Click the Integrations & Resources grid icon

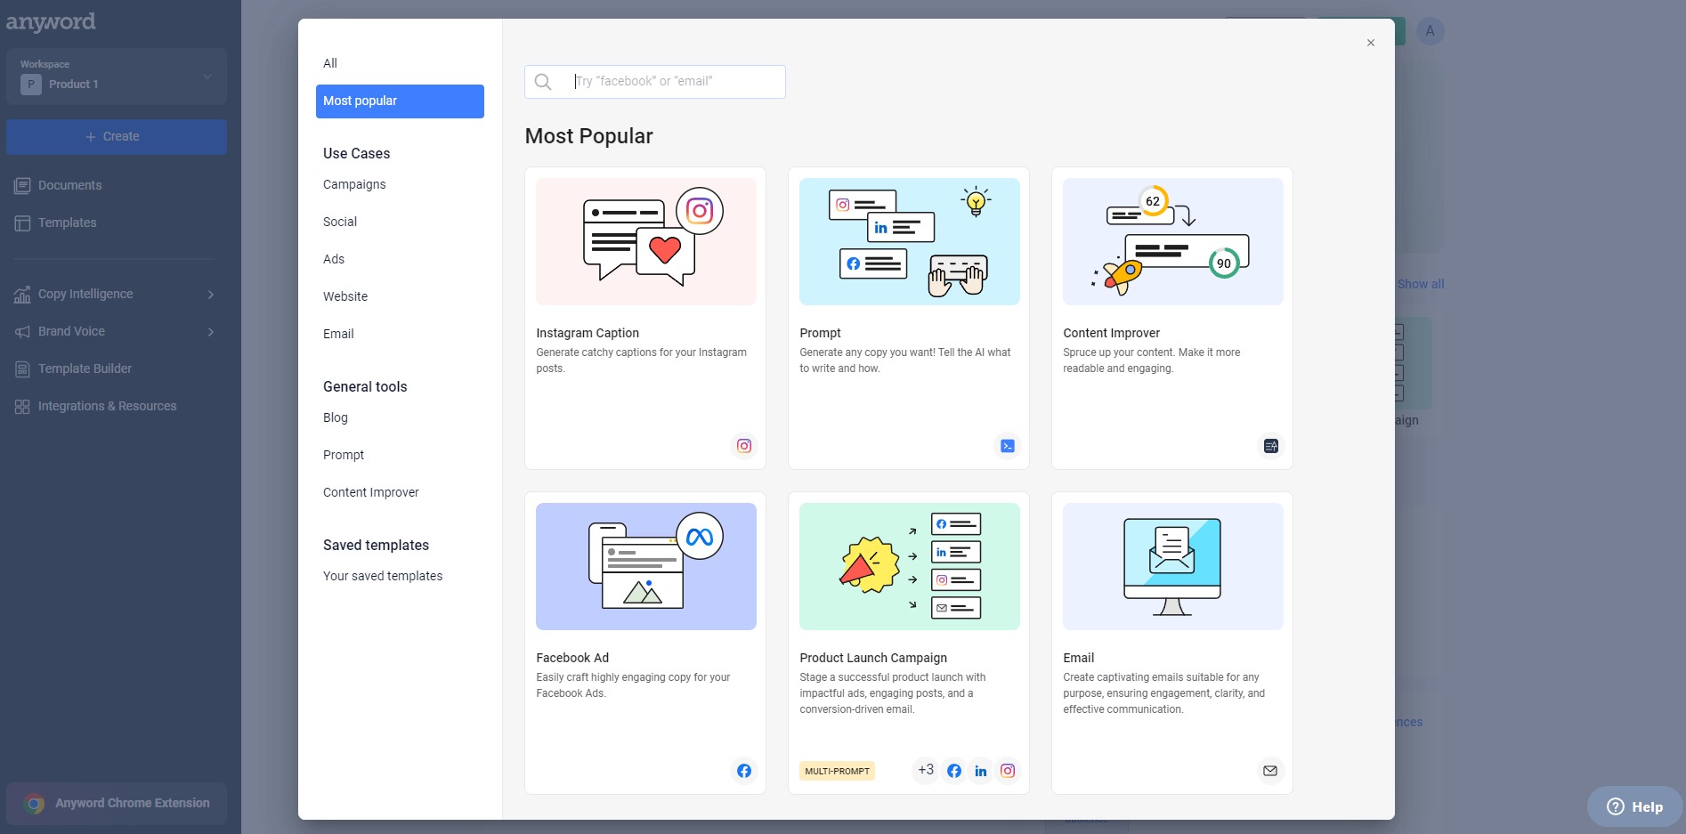pyautogui.click(x=22, y=407)
